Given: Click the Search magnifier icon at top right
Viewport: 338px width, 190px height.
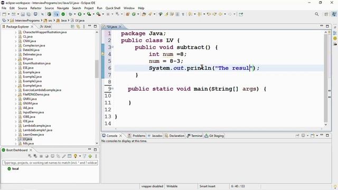Looking at the screenshot, I should [x=317, y=14].
